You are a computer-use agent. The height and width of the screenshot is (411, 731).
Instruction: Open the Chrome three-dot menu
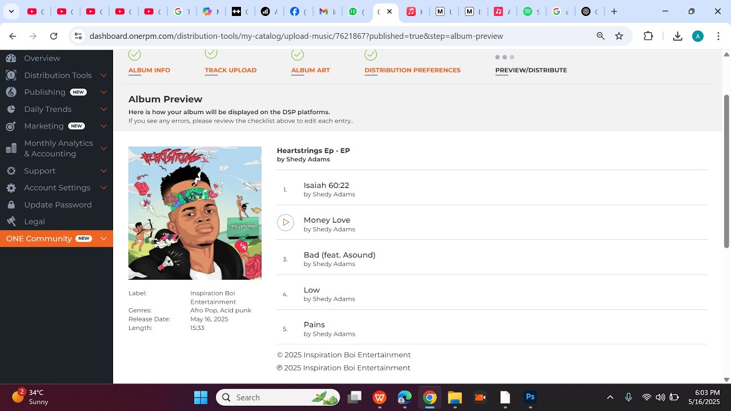717,36
